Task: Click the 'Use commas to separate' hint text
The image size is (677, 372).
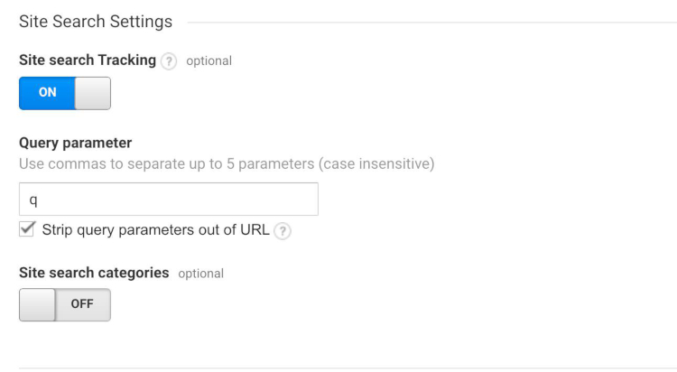Action: click(x=226, y=163)
